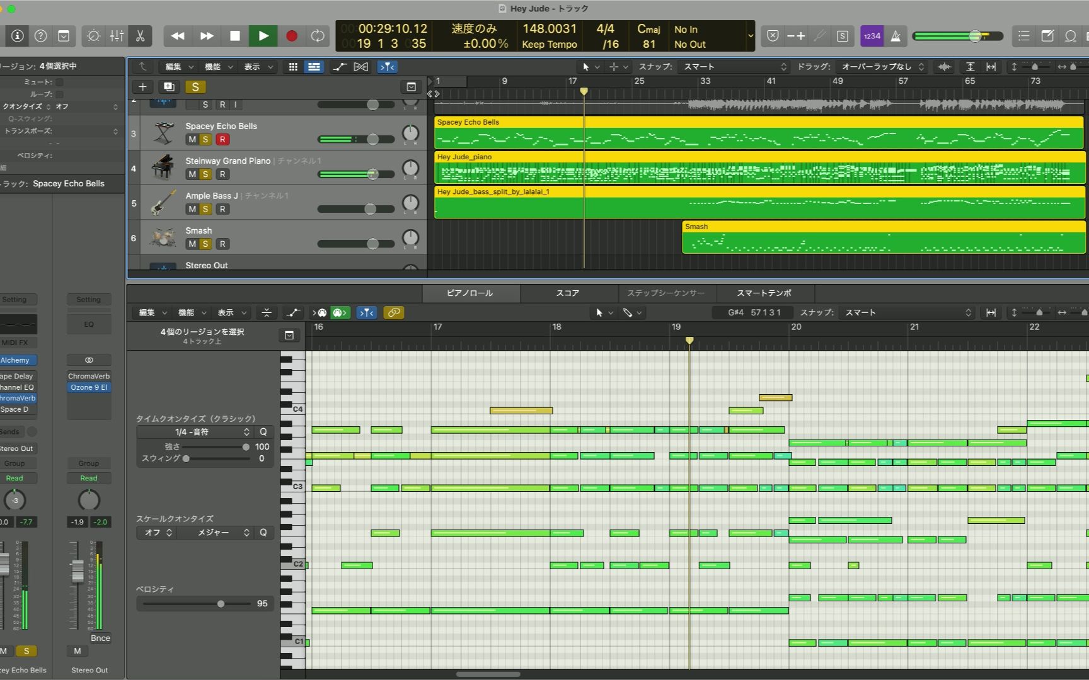
Task: Start recording with the red Record button
Action: pyautogui.click(x=291, y=36)
